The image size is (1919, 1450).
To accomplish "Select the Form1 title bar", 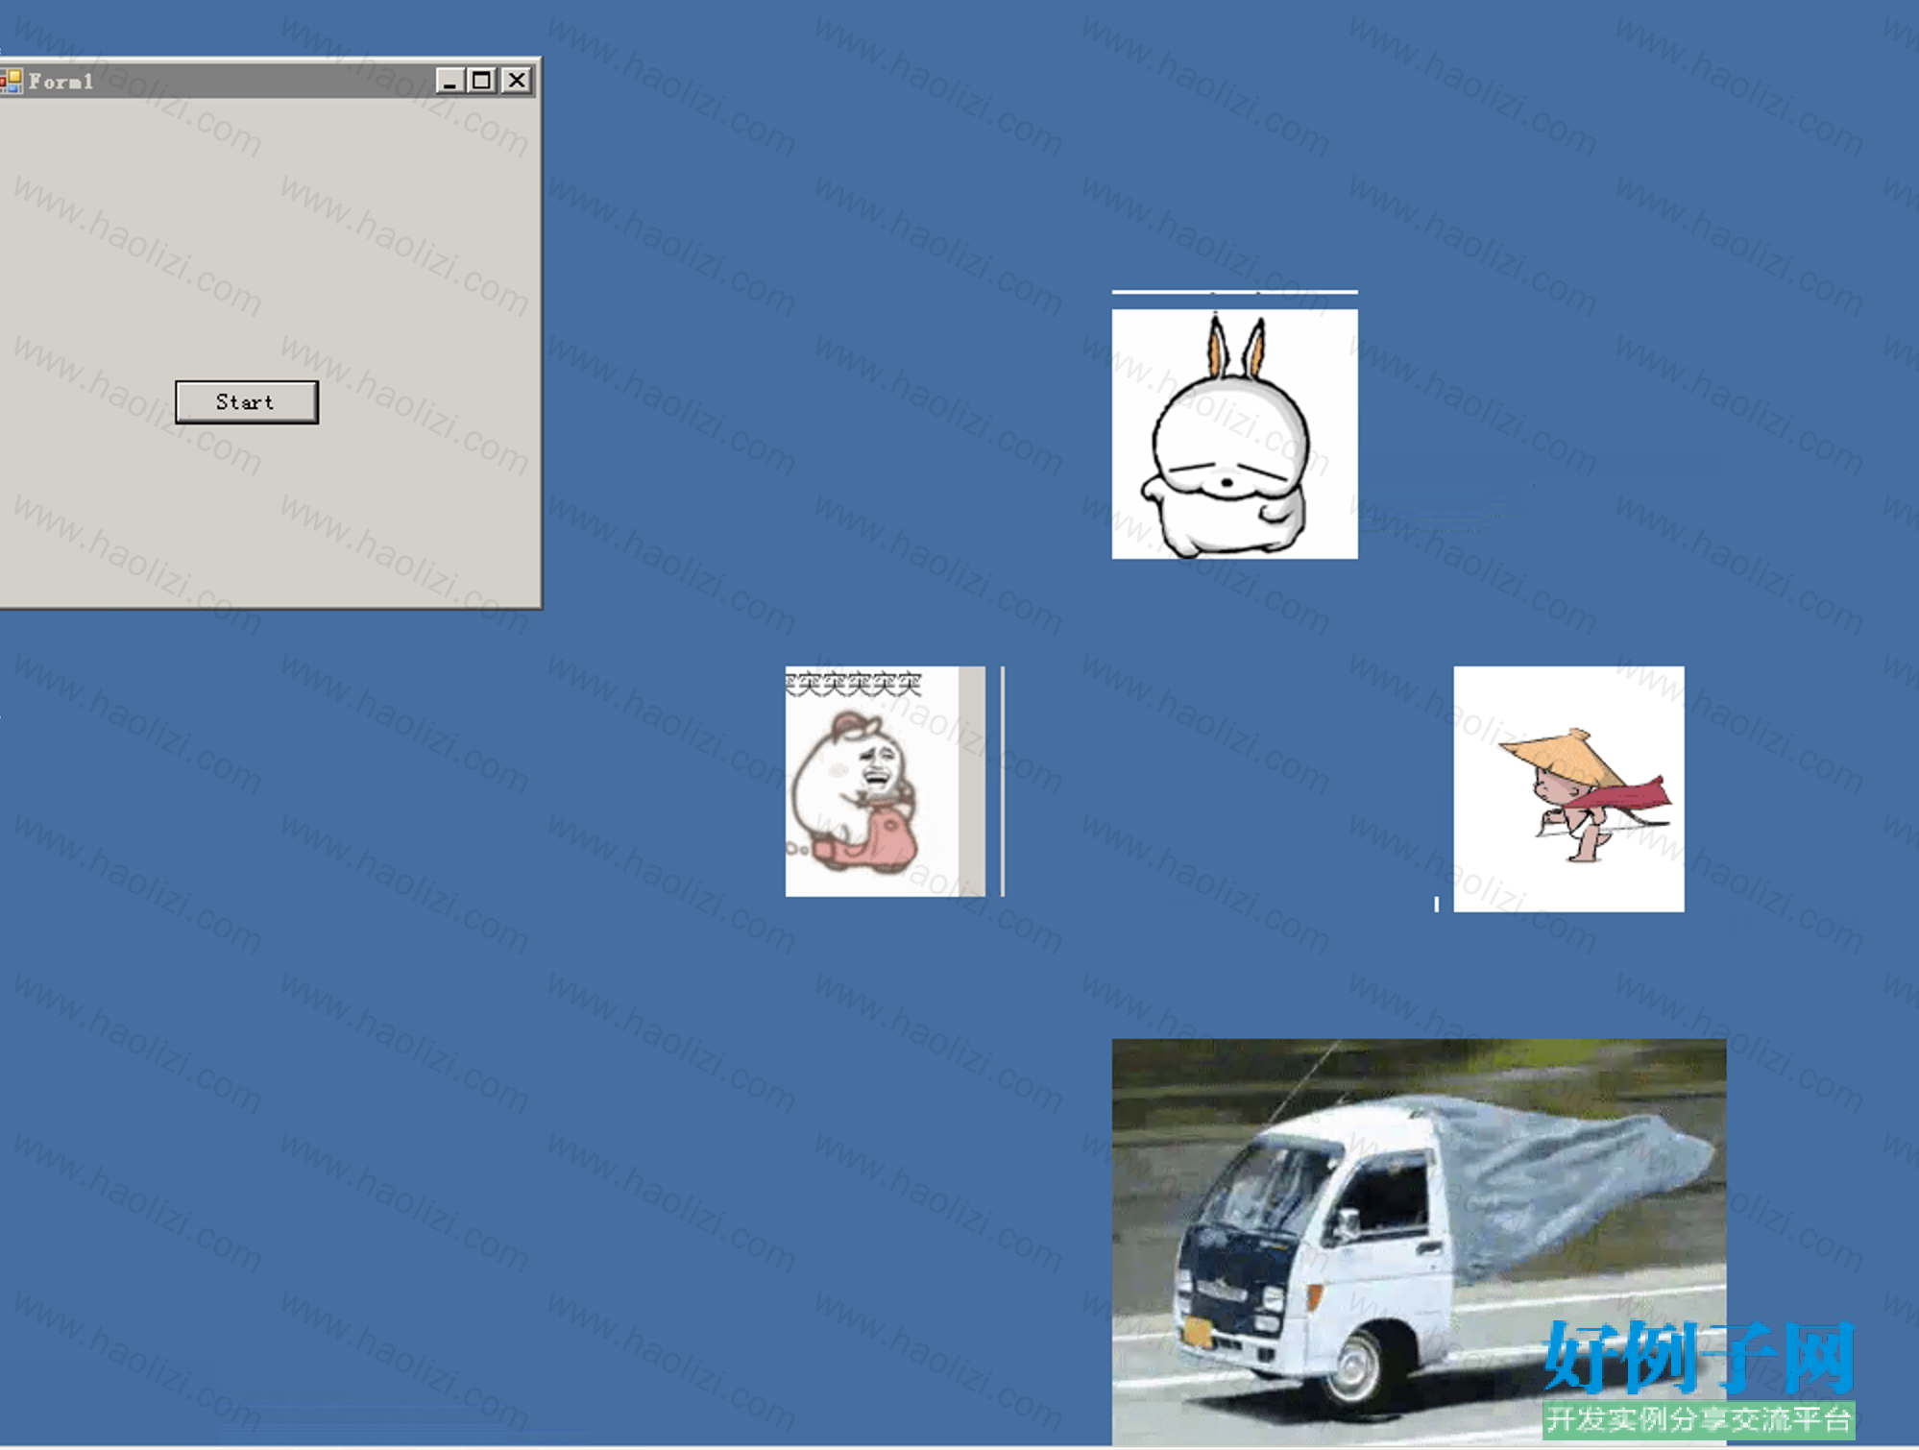I will click(x=267, y=81).
